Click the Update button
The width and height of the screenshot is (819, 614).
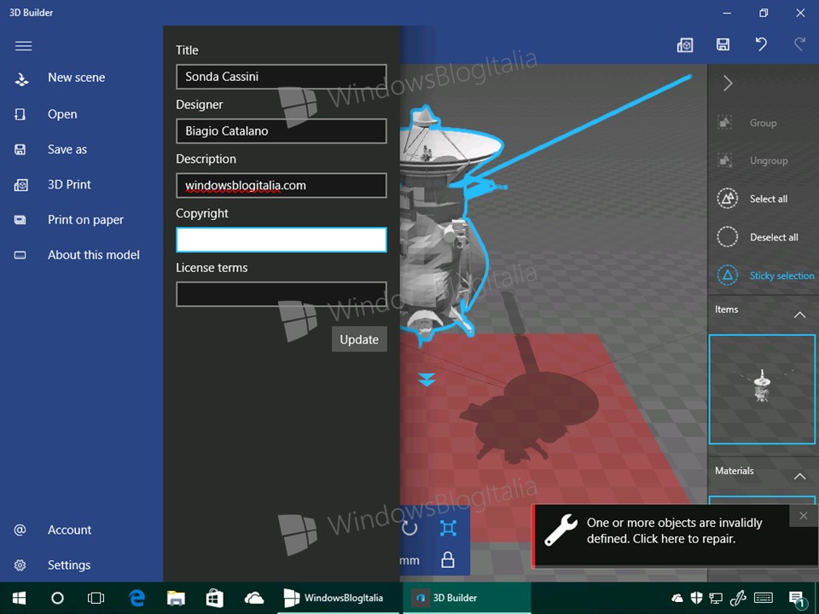[x=359, y=339]
